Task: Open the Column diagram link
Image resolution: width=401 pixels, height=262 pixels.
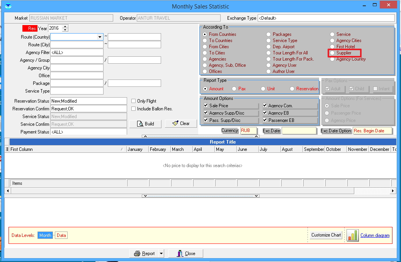Action: click(375, 235)
